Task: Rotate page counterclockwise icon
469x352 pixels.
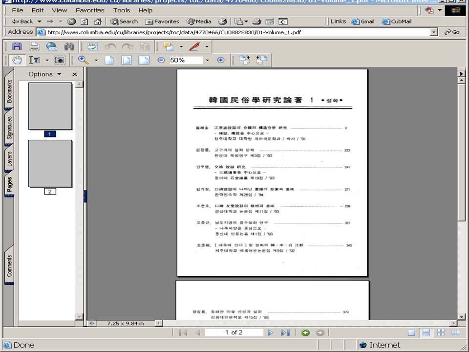Action: coord(262,60)
